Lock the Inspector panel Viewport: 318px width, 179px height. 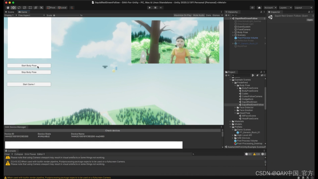click(309, 12)
